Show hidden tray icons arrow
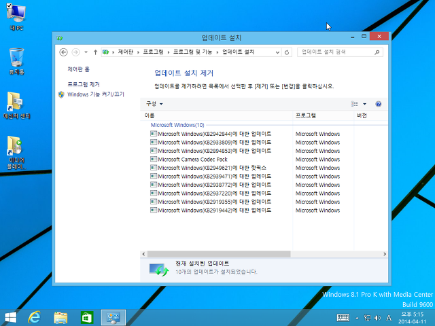Viewport: 435px width, 326px height. tap(357, 318)
